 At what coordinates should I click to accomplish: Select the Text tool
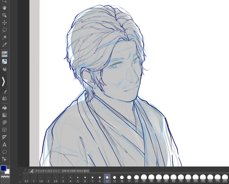coord(4,145)
